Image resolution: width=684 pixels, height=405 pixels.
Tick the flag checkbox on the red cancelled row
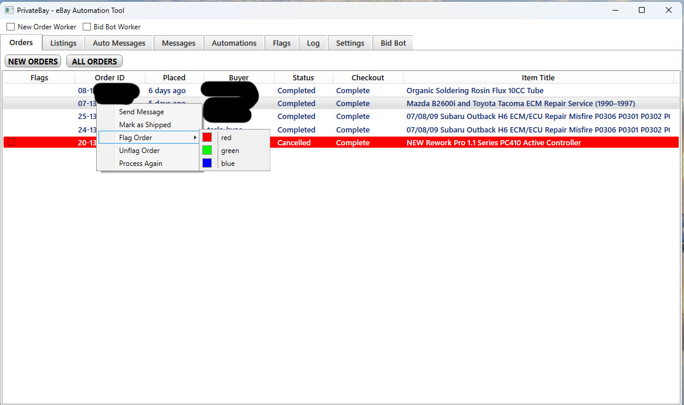tap(11, 142)
